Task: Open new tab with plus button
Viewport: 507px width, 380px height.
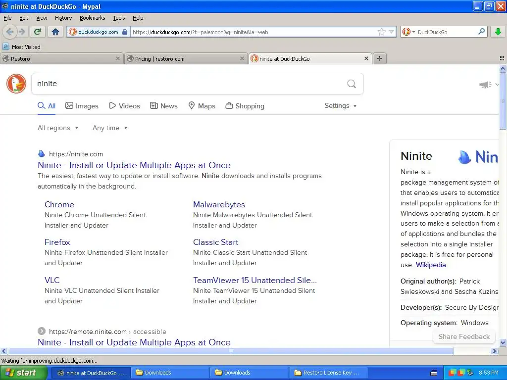Action: tap(380, 58)
